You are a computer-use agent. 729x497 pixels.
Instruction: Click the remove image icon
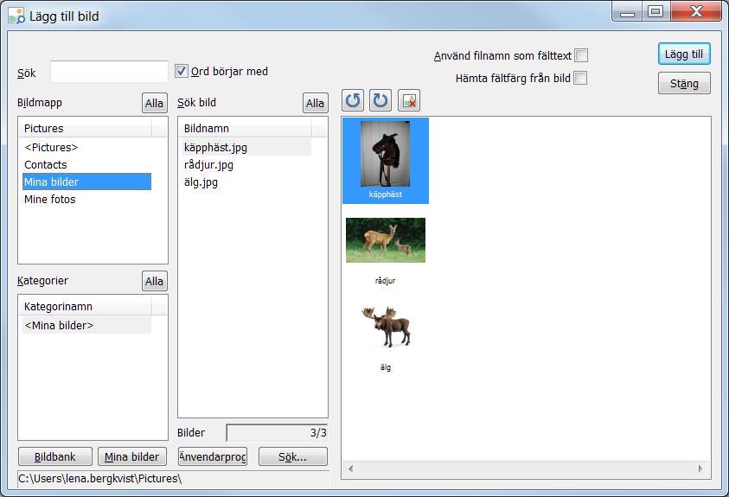tap(409, 100)
